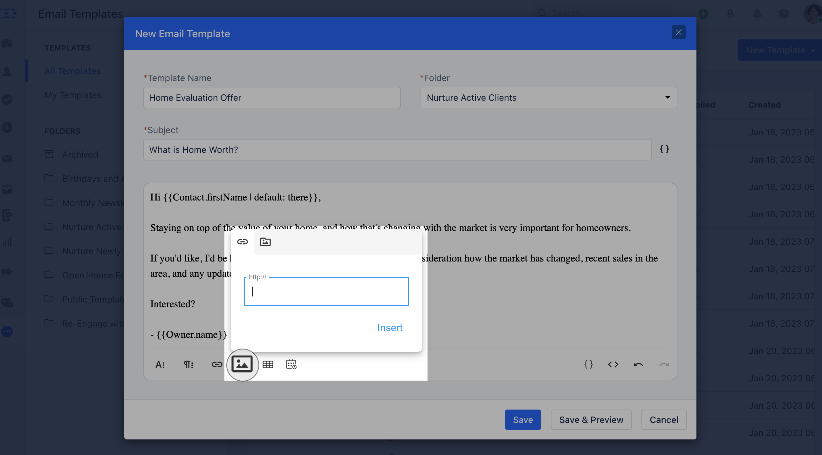Viewport: 822px width, 455px height.
Task: Open the more options ellipsis sidebar icon
Action: (x=7, y=331)
